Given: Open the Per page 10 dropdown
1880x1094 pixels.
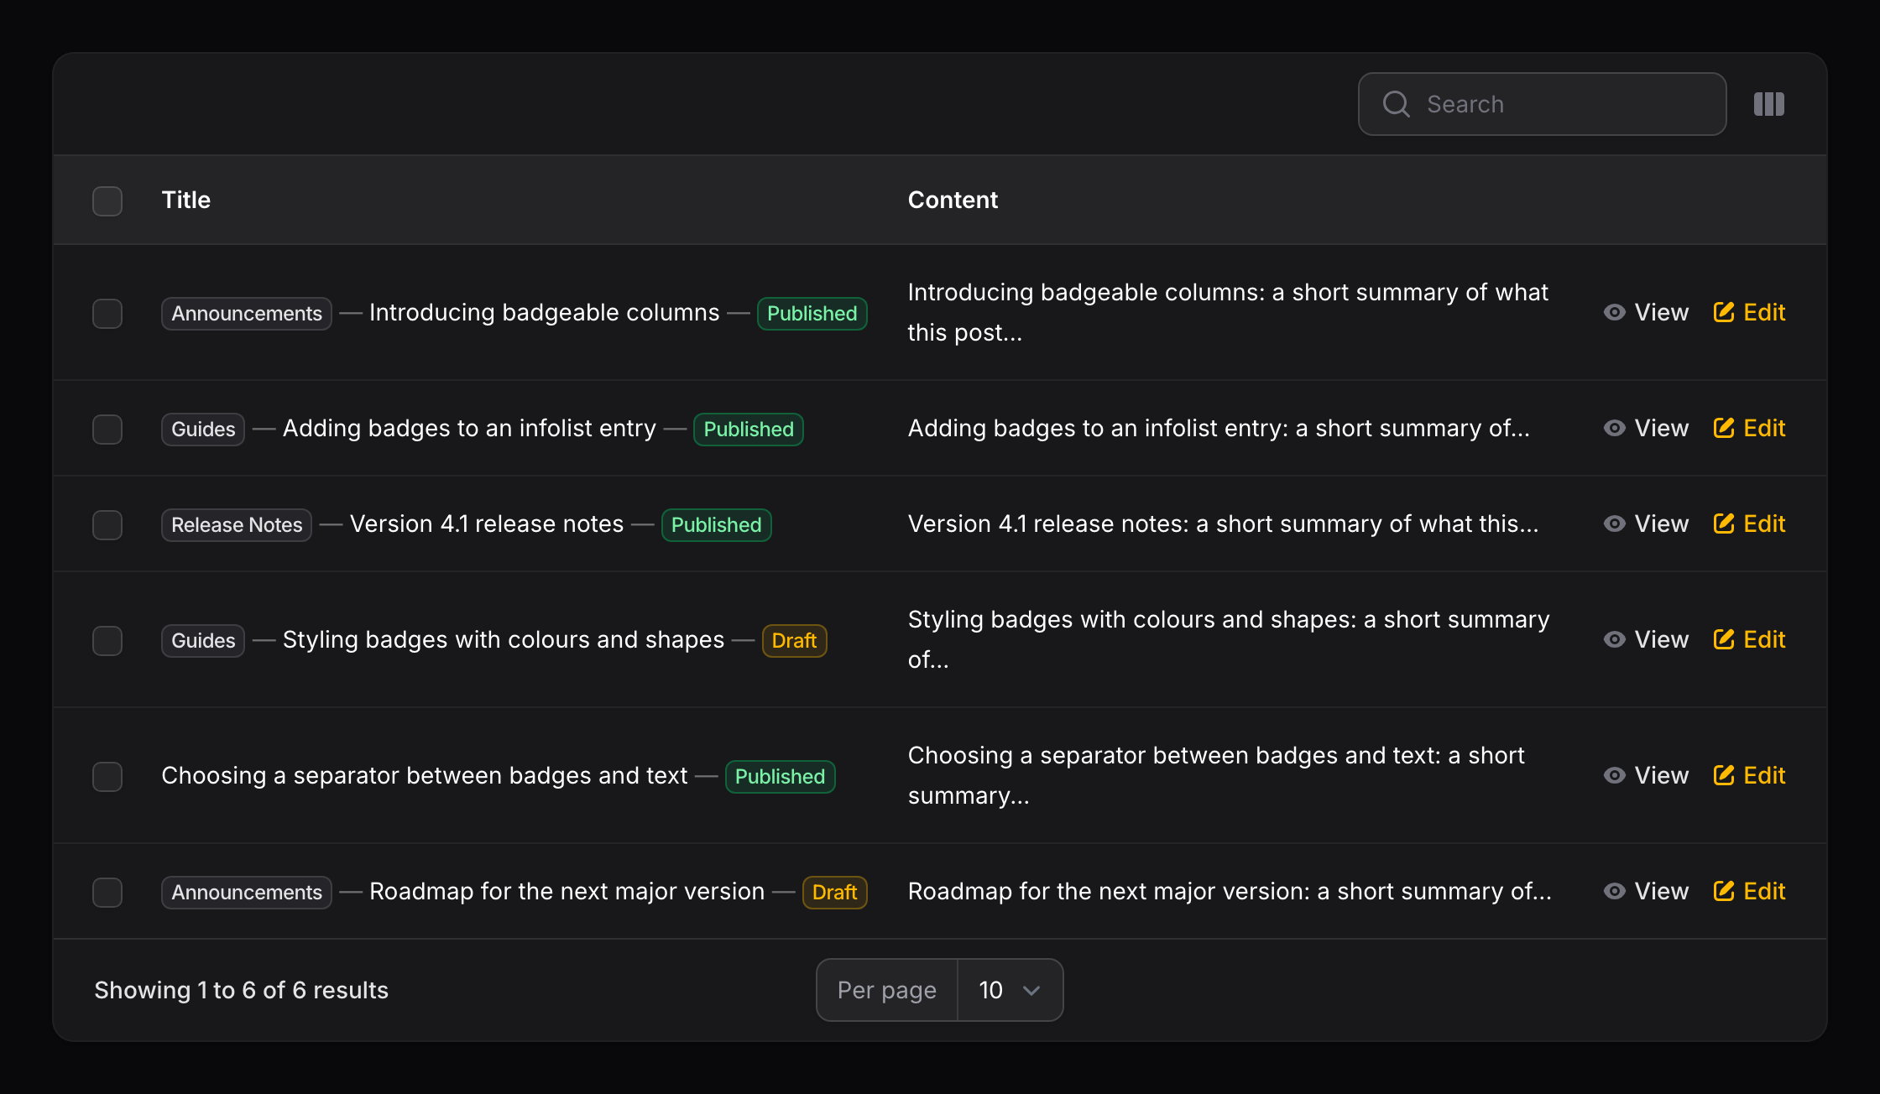Looking at the screenshot, I should coord(1010,990).
